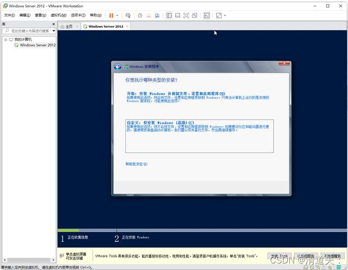Click the 安装 Tools button
The height and width of the screenshot is (270, 348).
click(279, 256)
